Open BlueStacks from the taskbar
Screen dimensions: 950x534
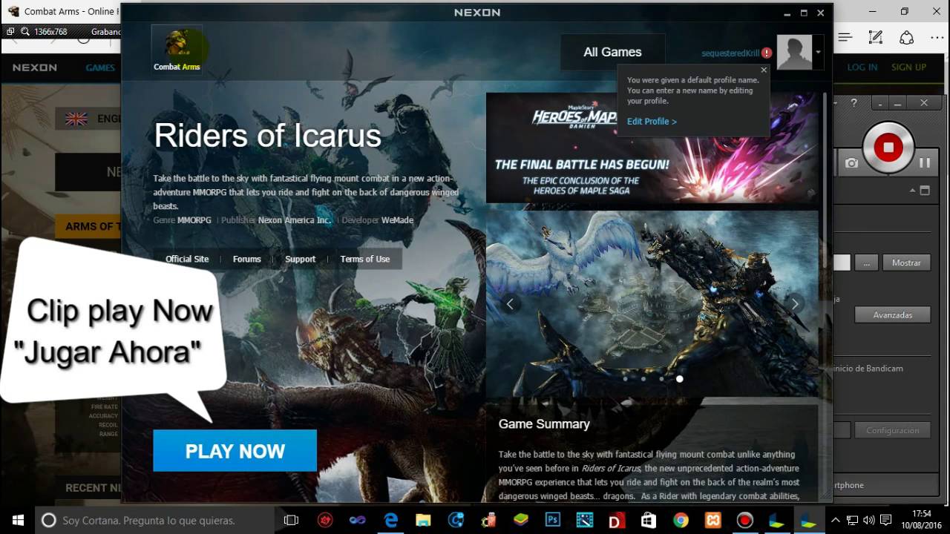pos(520,520)
